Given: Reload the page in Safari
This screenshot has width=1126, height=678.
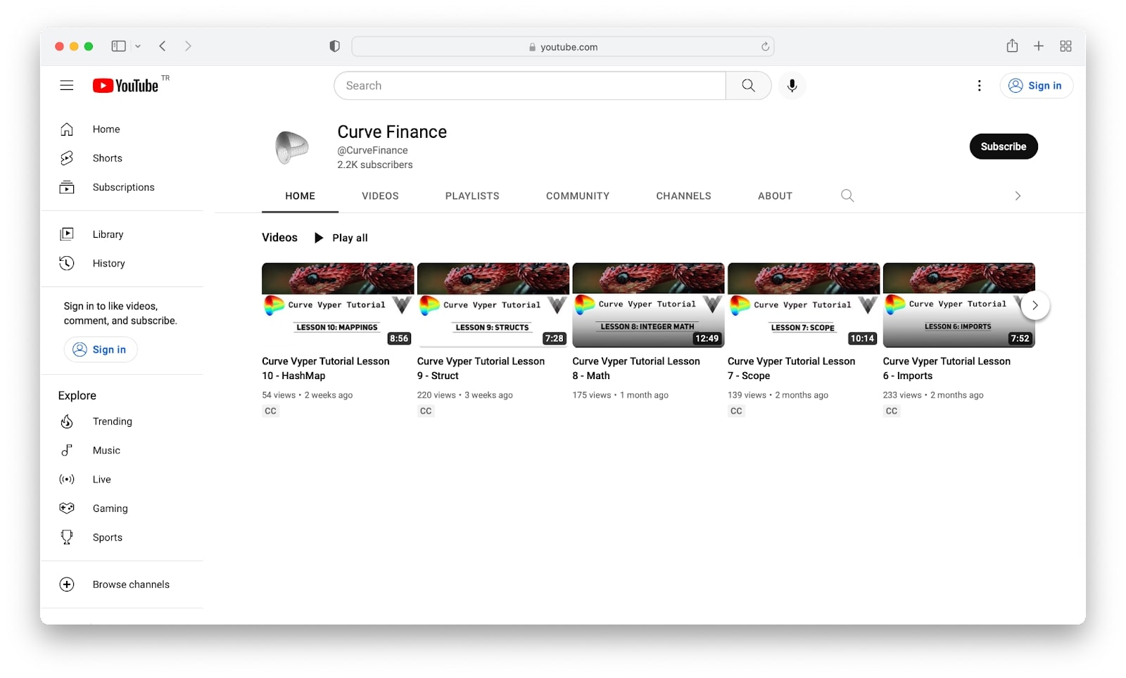Looking at the screenshot, I should coord(765,47).
